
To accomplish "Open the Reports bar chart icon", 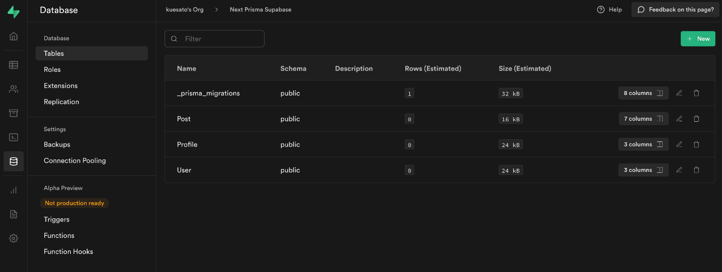I will pos(14,190).
